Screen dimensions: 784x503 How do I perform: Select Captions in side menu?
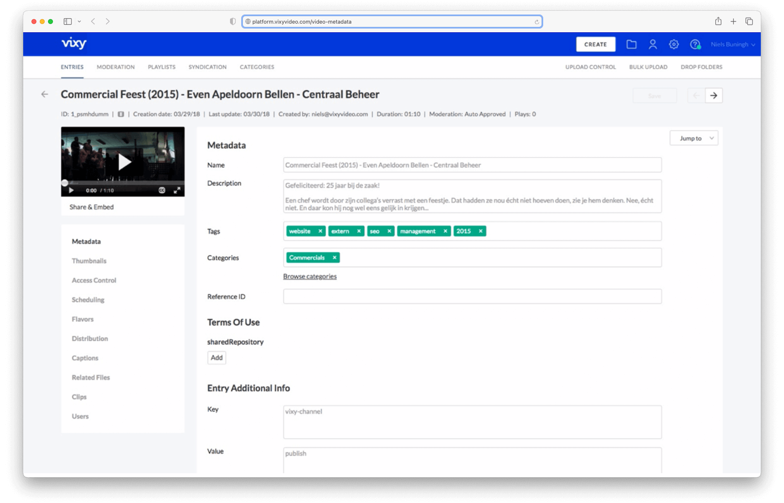[85, 358]
